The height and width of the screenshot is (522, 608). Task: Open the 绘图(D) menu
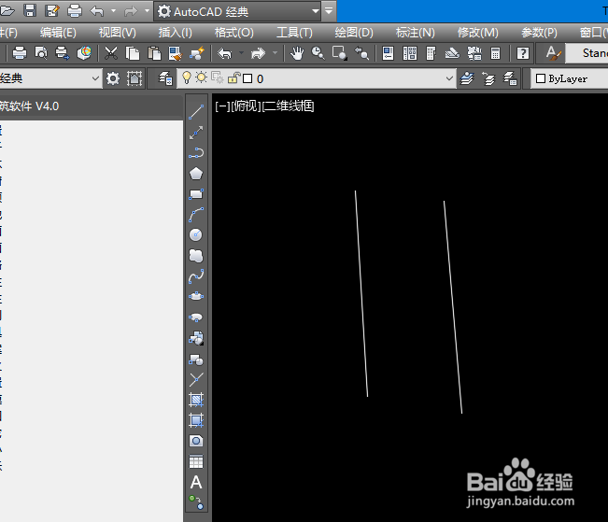[354, 33]
